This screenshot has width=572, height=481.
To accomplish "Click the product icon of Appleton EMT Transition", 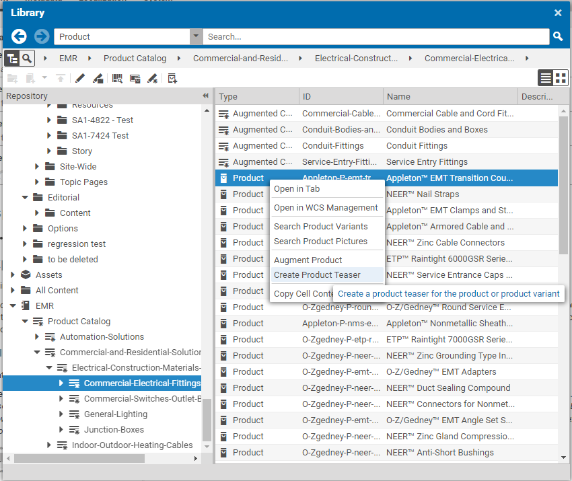I will pos(223,178).
